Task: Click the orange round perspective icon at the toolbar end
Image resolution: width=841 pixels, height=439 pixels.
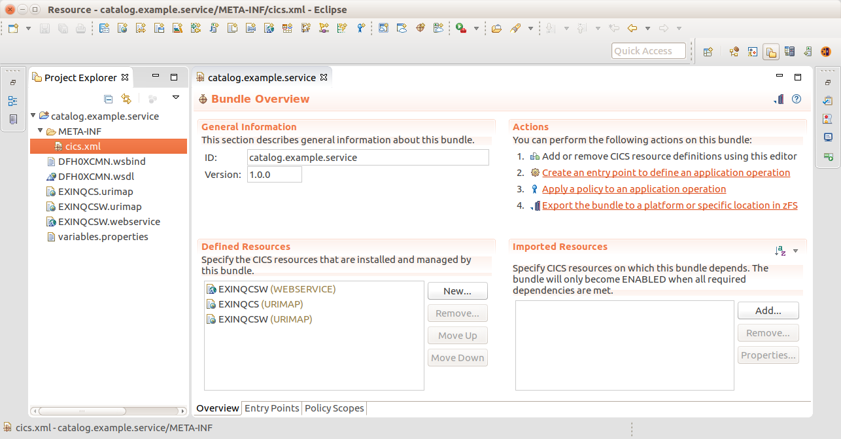Action: (826, 52)
